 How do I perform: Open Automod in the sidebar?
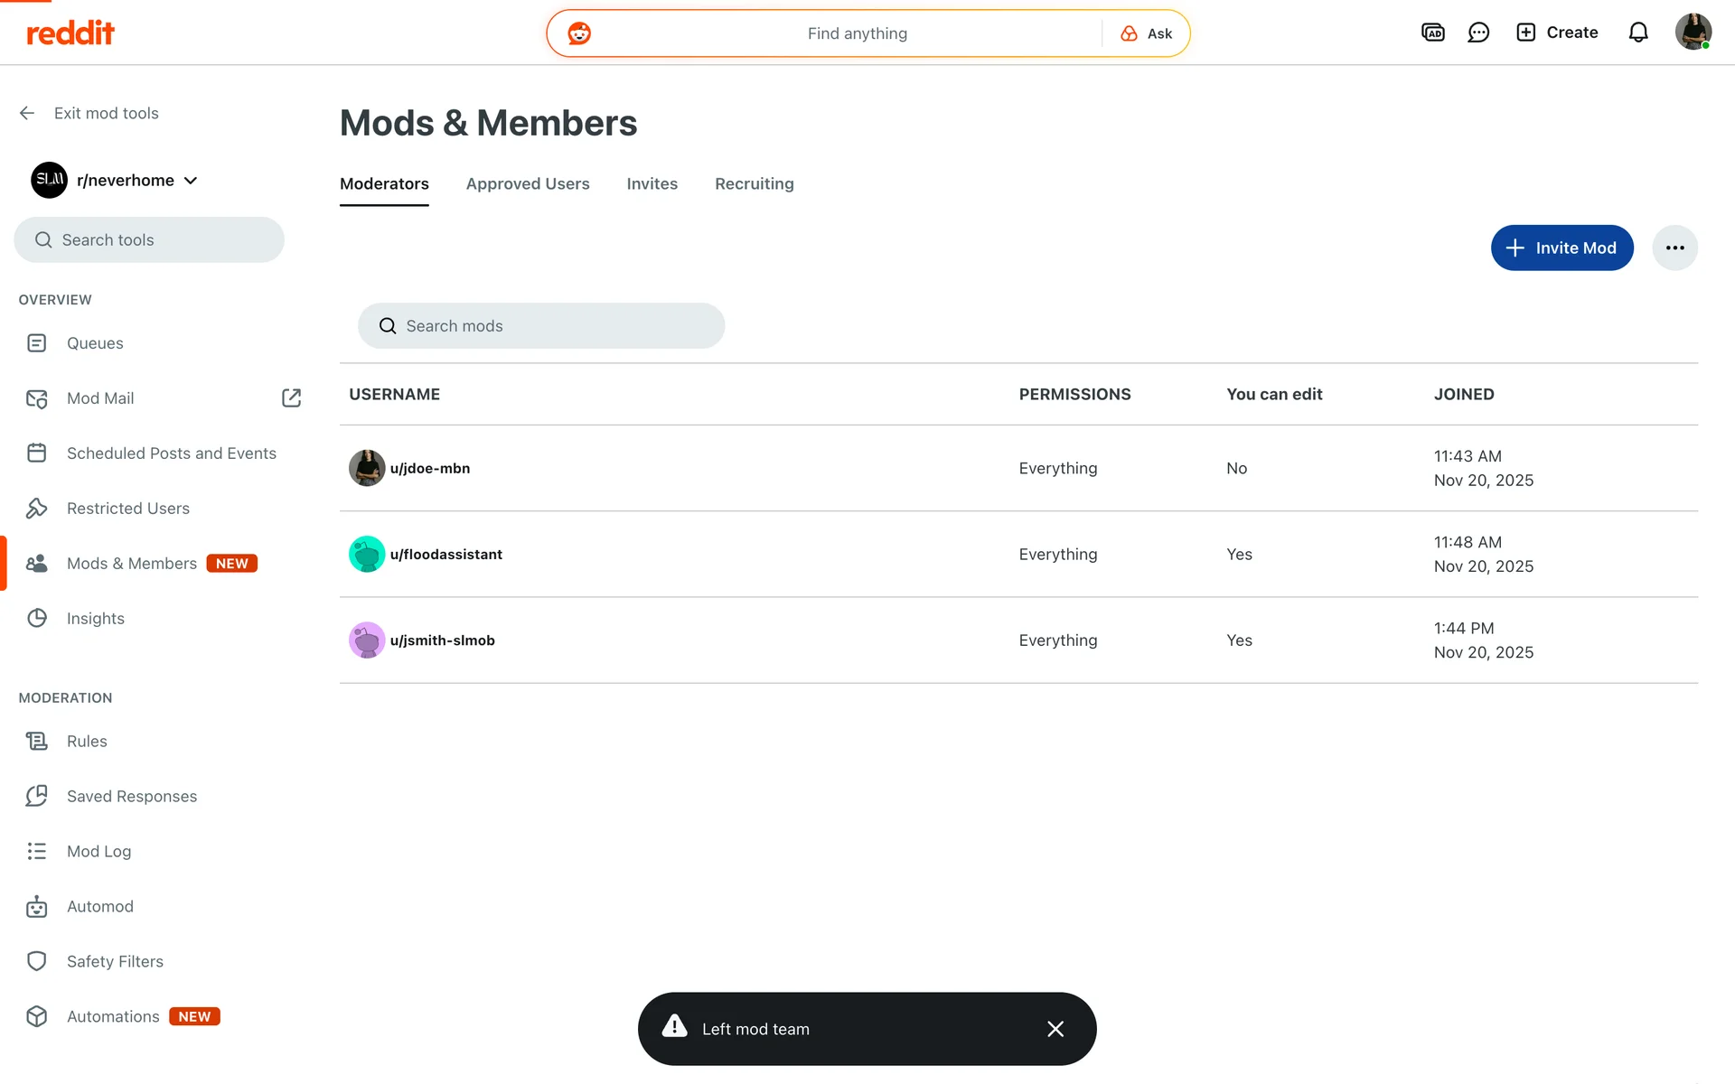coord(99,906)
